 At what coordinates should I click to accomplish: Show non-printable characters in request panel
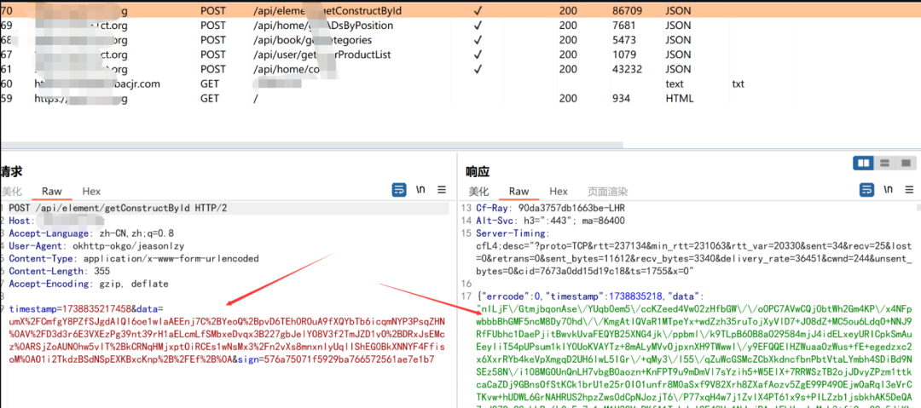[421, 190]
